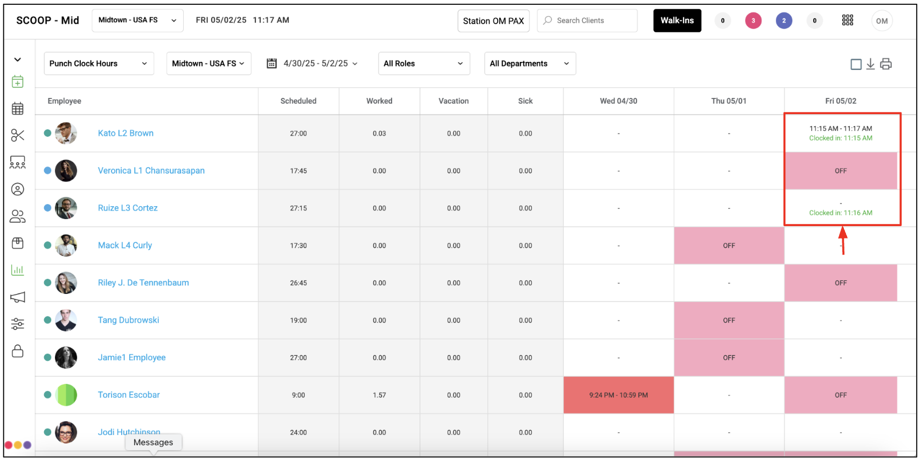This screenshot has width=922, height=463.
Task: Click the printer icon above the table
Action: [x=886, y=64]
